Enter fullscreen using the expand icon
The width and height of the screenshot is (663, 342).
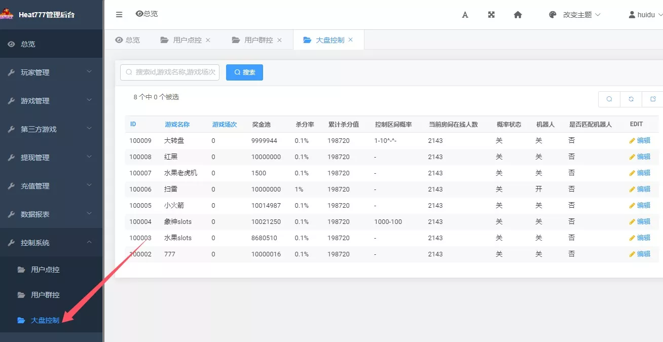pyautogui.click(x=491, y=15)
